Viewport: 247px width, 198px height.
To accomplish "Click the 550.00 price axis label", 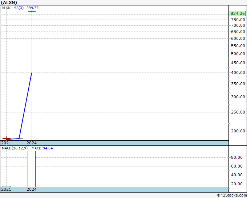I will tap(238, 46).
